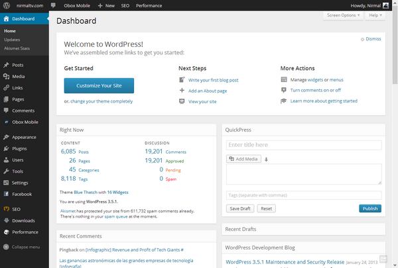Screen dimensions: 398x268
Task: Click the menus link in More Actions
Action: (x=336, y=79)
